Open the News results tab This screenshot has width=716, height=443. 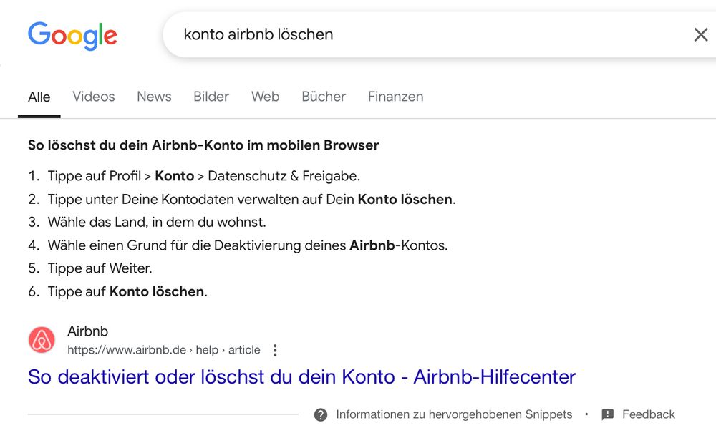point(154,97)
